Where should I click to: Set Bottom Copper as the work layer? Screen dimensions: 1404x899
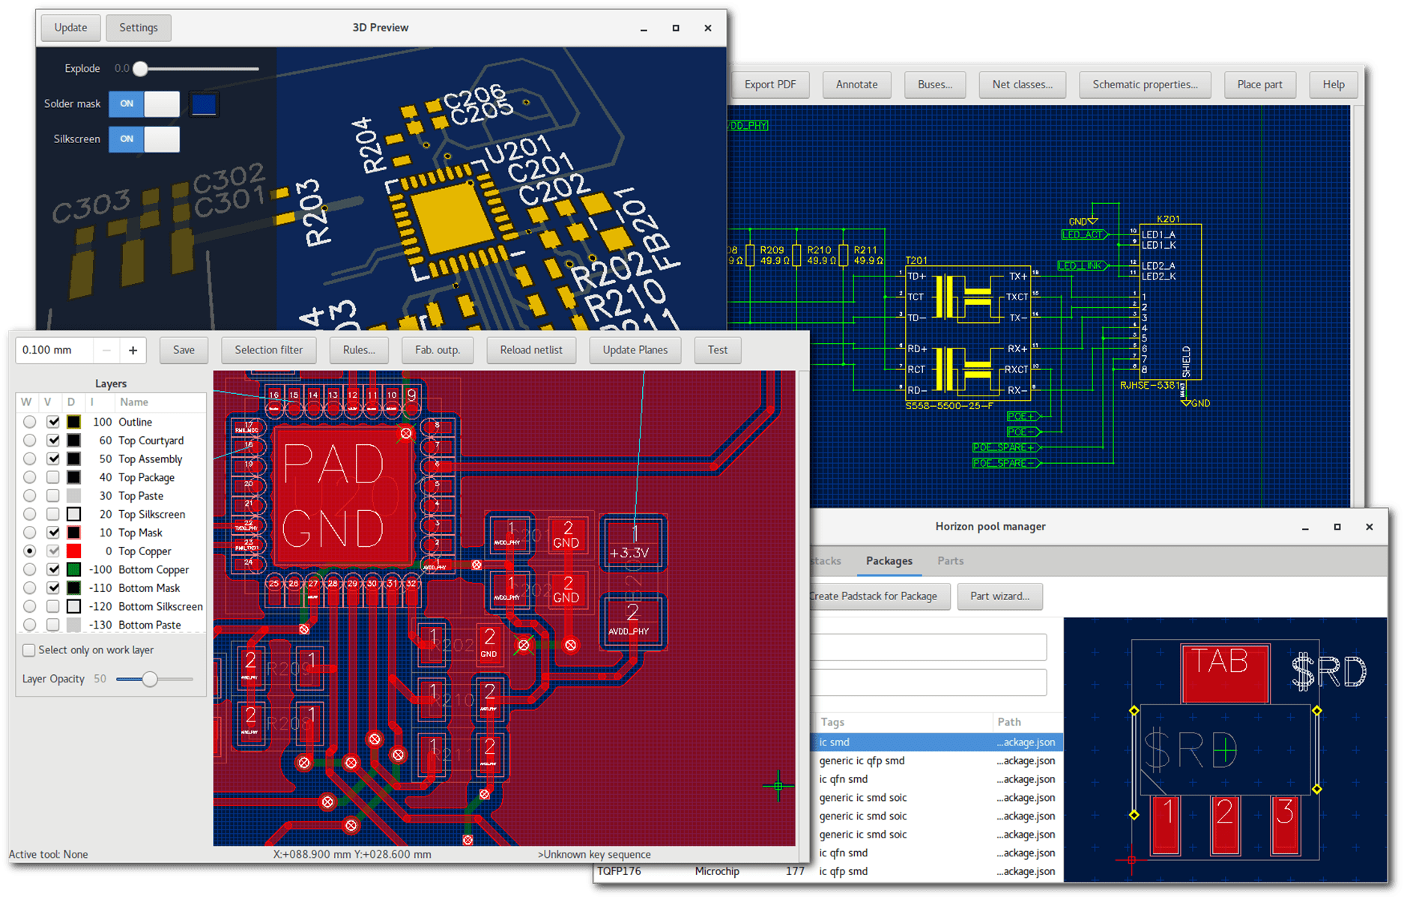point(29,569)
